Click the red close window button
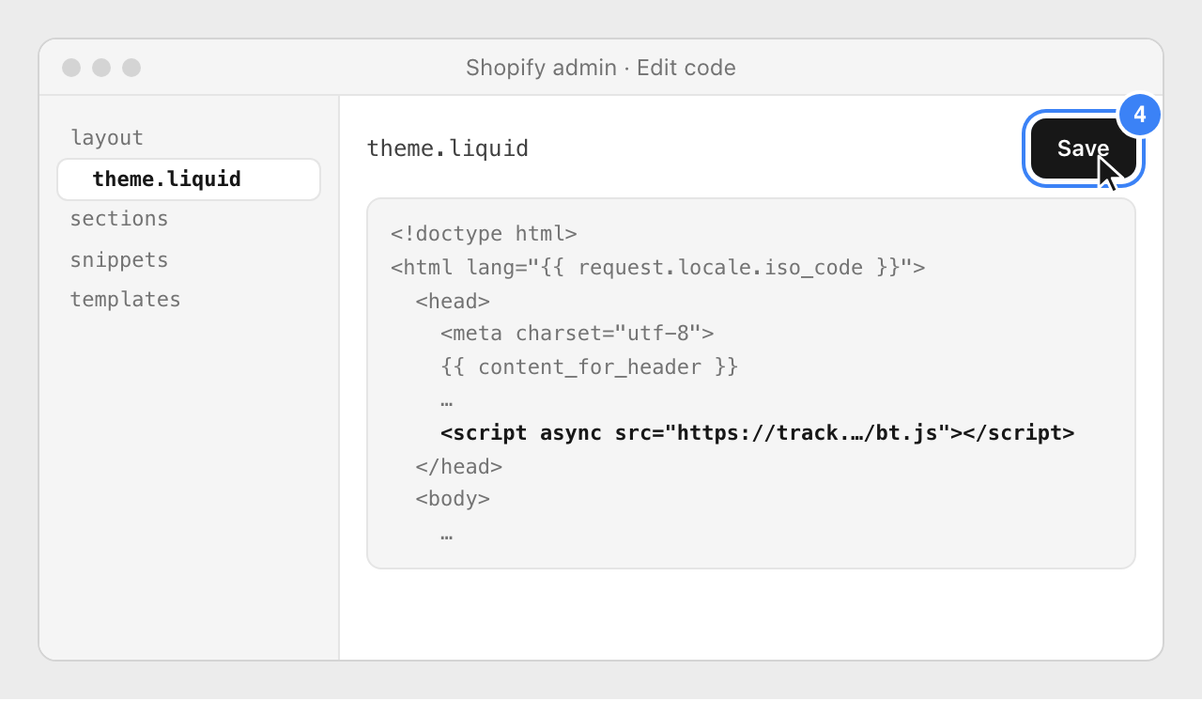Screen dimensions: 1202x701 [x=71, y=68]
